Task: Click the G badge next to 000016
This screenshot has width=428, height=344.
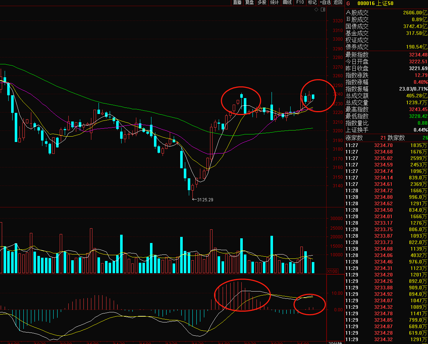Action: coord(348,3)
